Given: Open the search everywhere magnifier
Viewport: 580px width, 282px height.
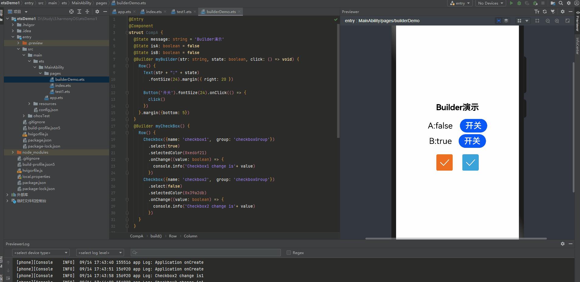Looking at the screenshot, I should coord(561,3).
